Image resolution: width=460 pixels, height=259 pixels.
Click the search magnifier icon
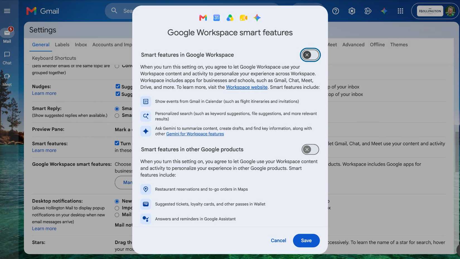(114, 11)
